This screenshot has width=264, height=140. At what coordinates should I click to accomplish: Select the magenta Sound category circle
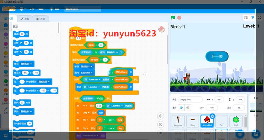pos(6,44)
